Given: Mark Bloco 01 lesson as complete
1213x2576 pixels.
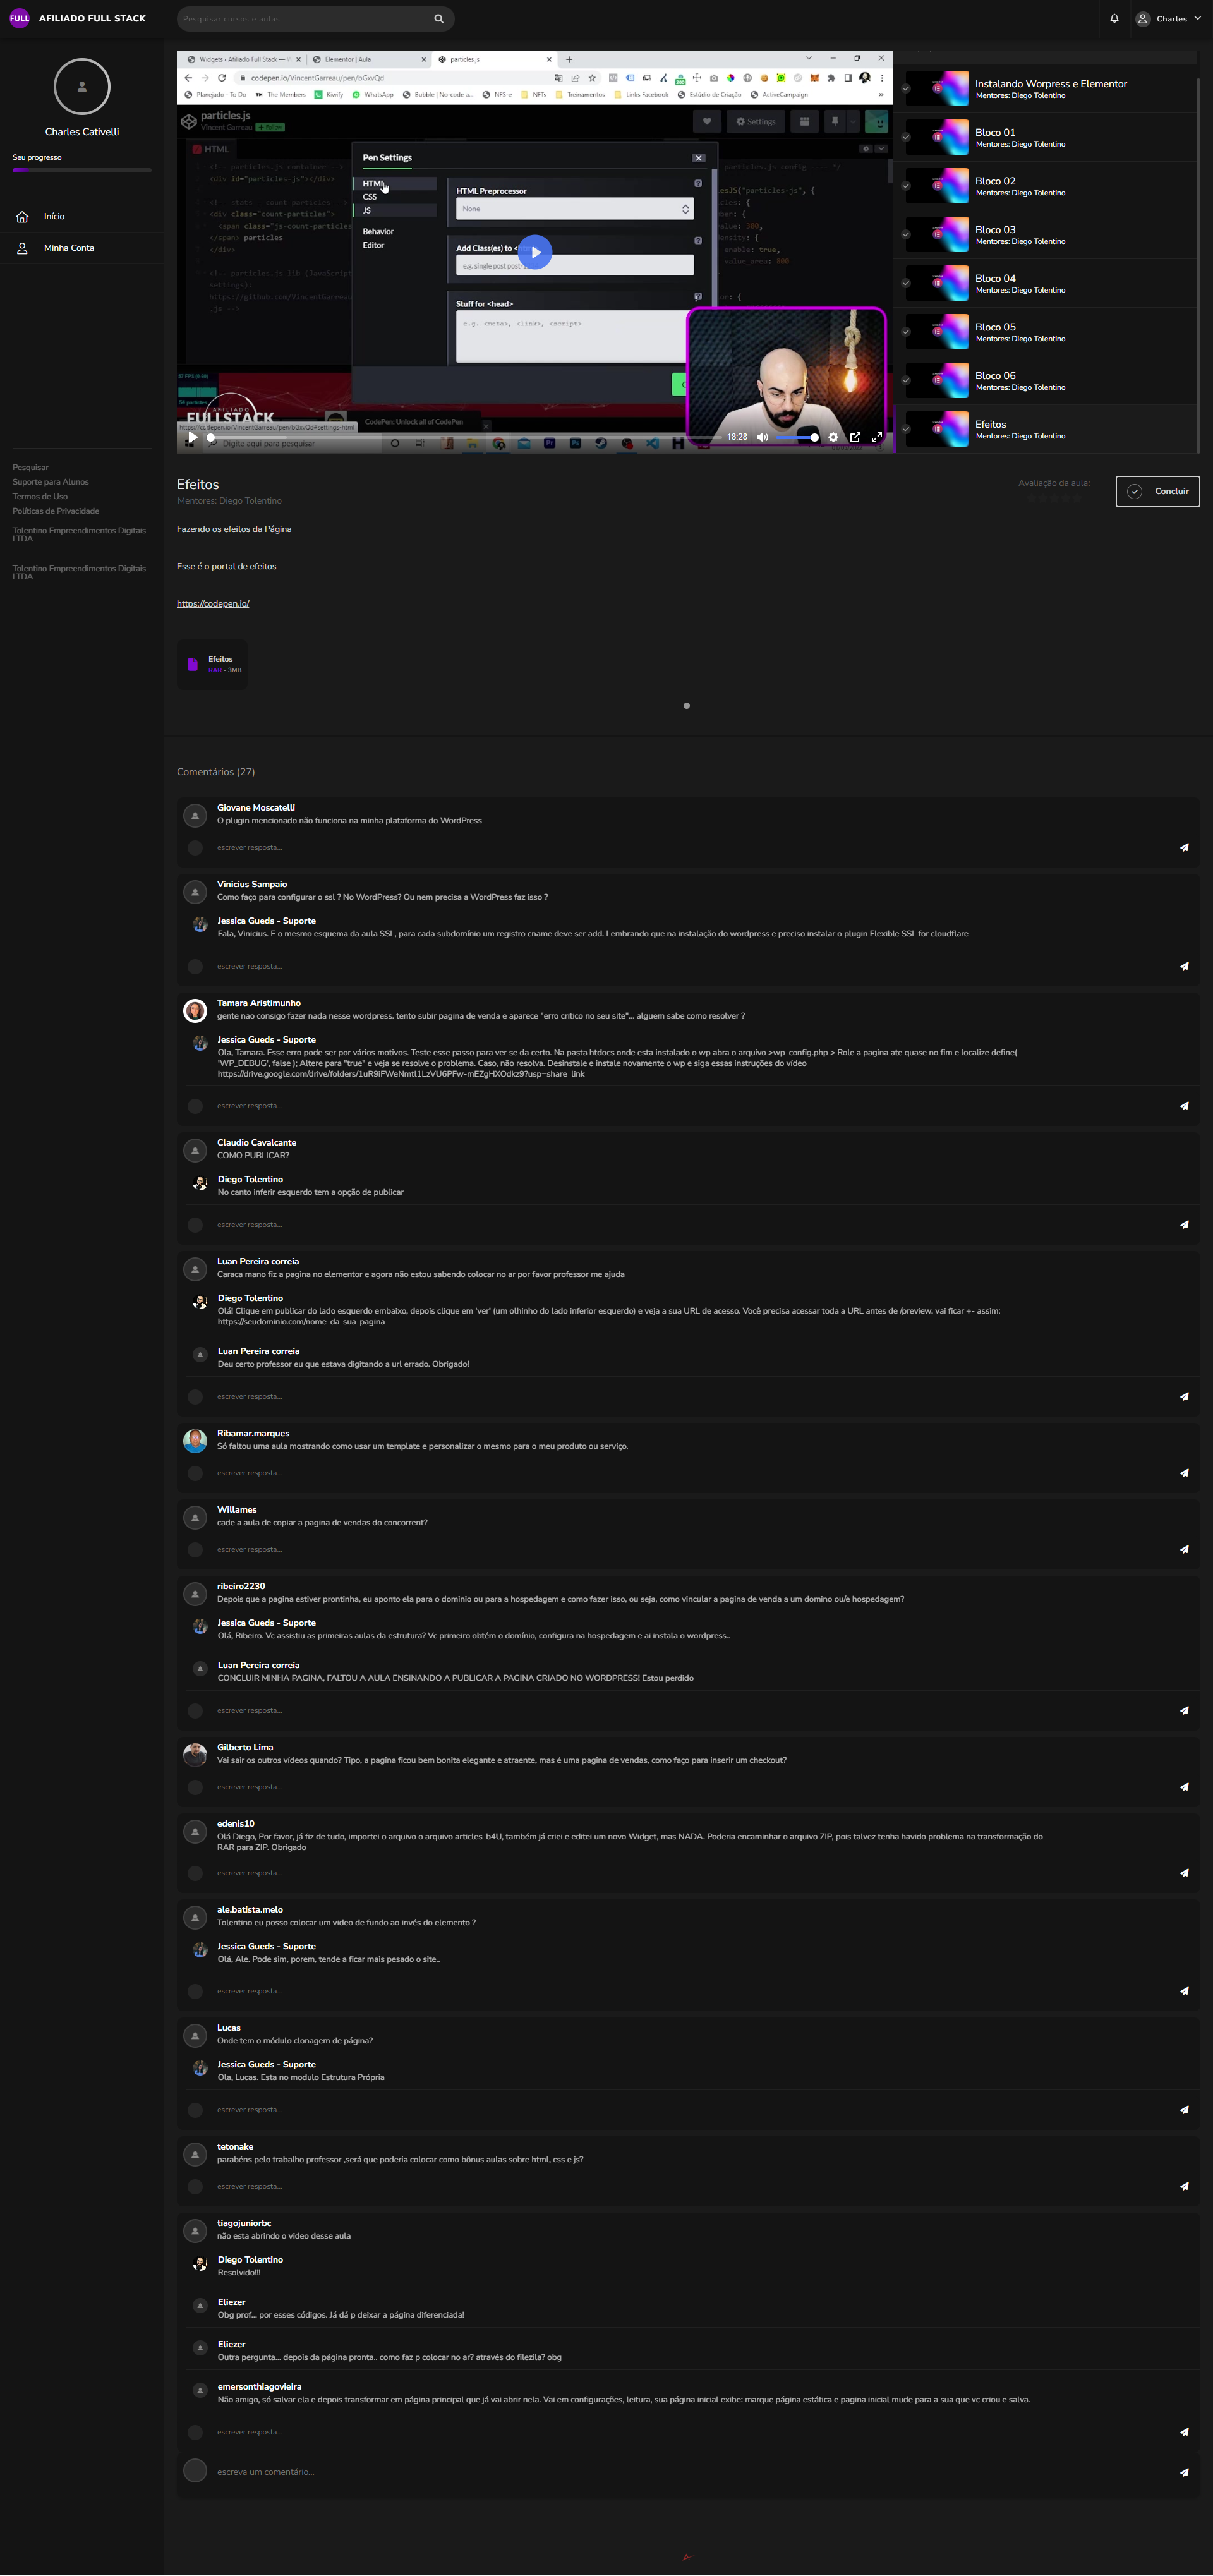Looking at the screenshot, I should pos(906,137).
